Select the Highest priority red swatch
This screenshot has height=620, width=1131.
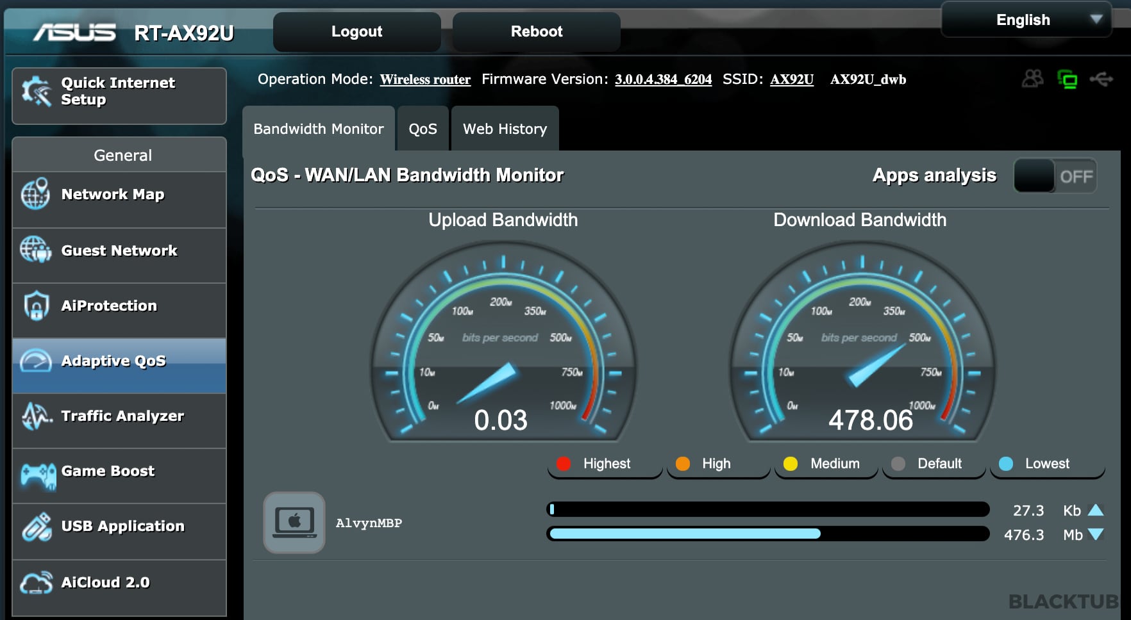[564, 464]
